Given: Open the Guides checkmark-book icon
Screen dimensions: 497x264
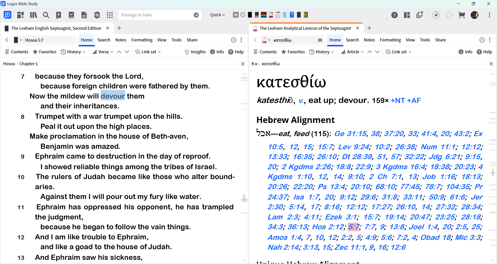Looking at the screenshot, I should click(71, 15).
